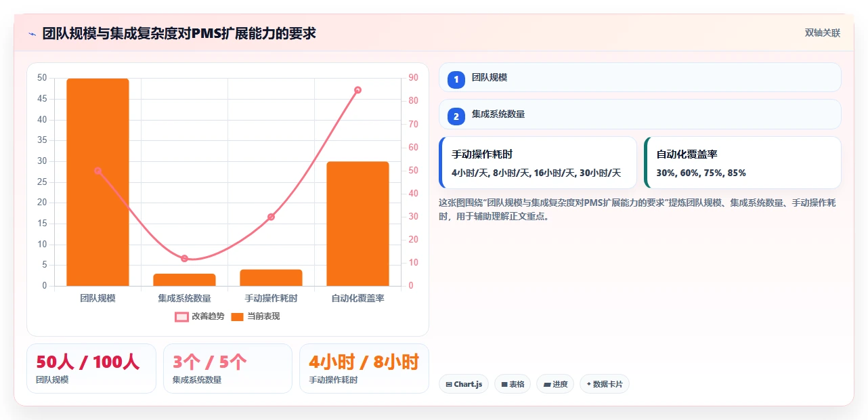The height and width of the screenshot is (420, 868).
Task: Click the lightning icon beside the title
Action: pos(32,34)
